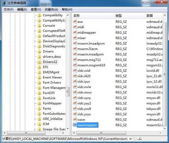169x143 pixels.
Task: Expand the FontMapper tree node
Action: click(35, 103)
